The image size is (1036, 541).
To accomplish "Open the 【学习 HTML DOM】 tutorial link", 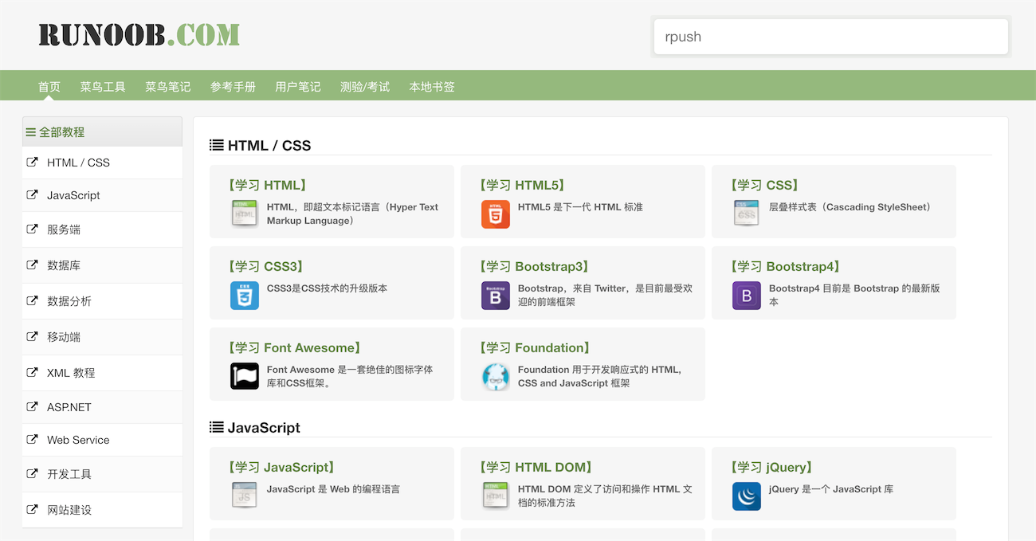I will [536, 467].
